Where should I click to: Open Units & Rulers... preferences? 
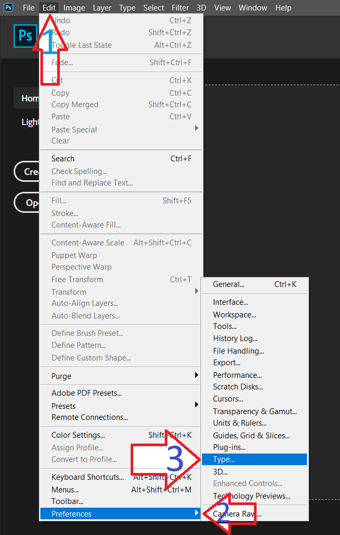(x=254, y=423)
